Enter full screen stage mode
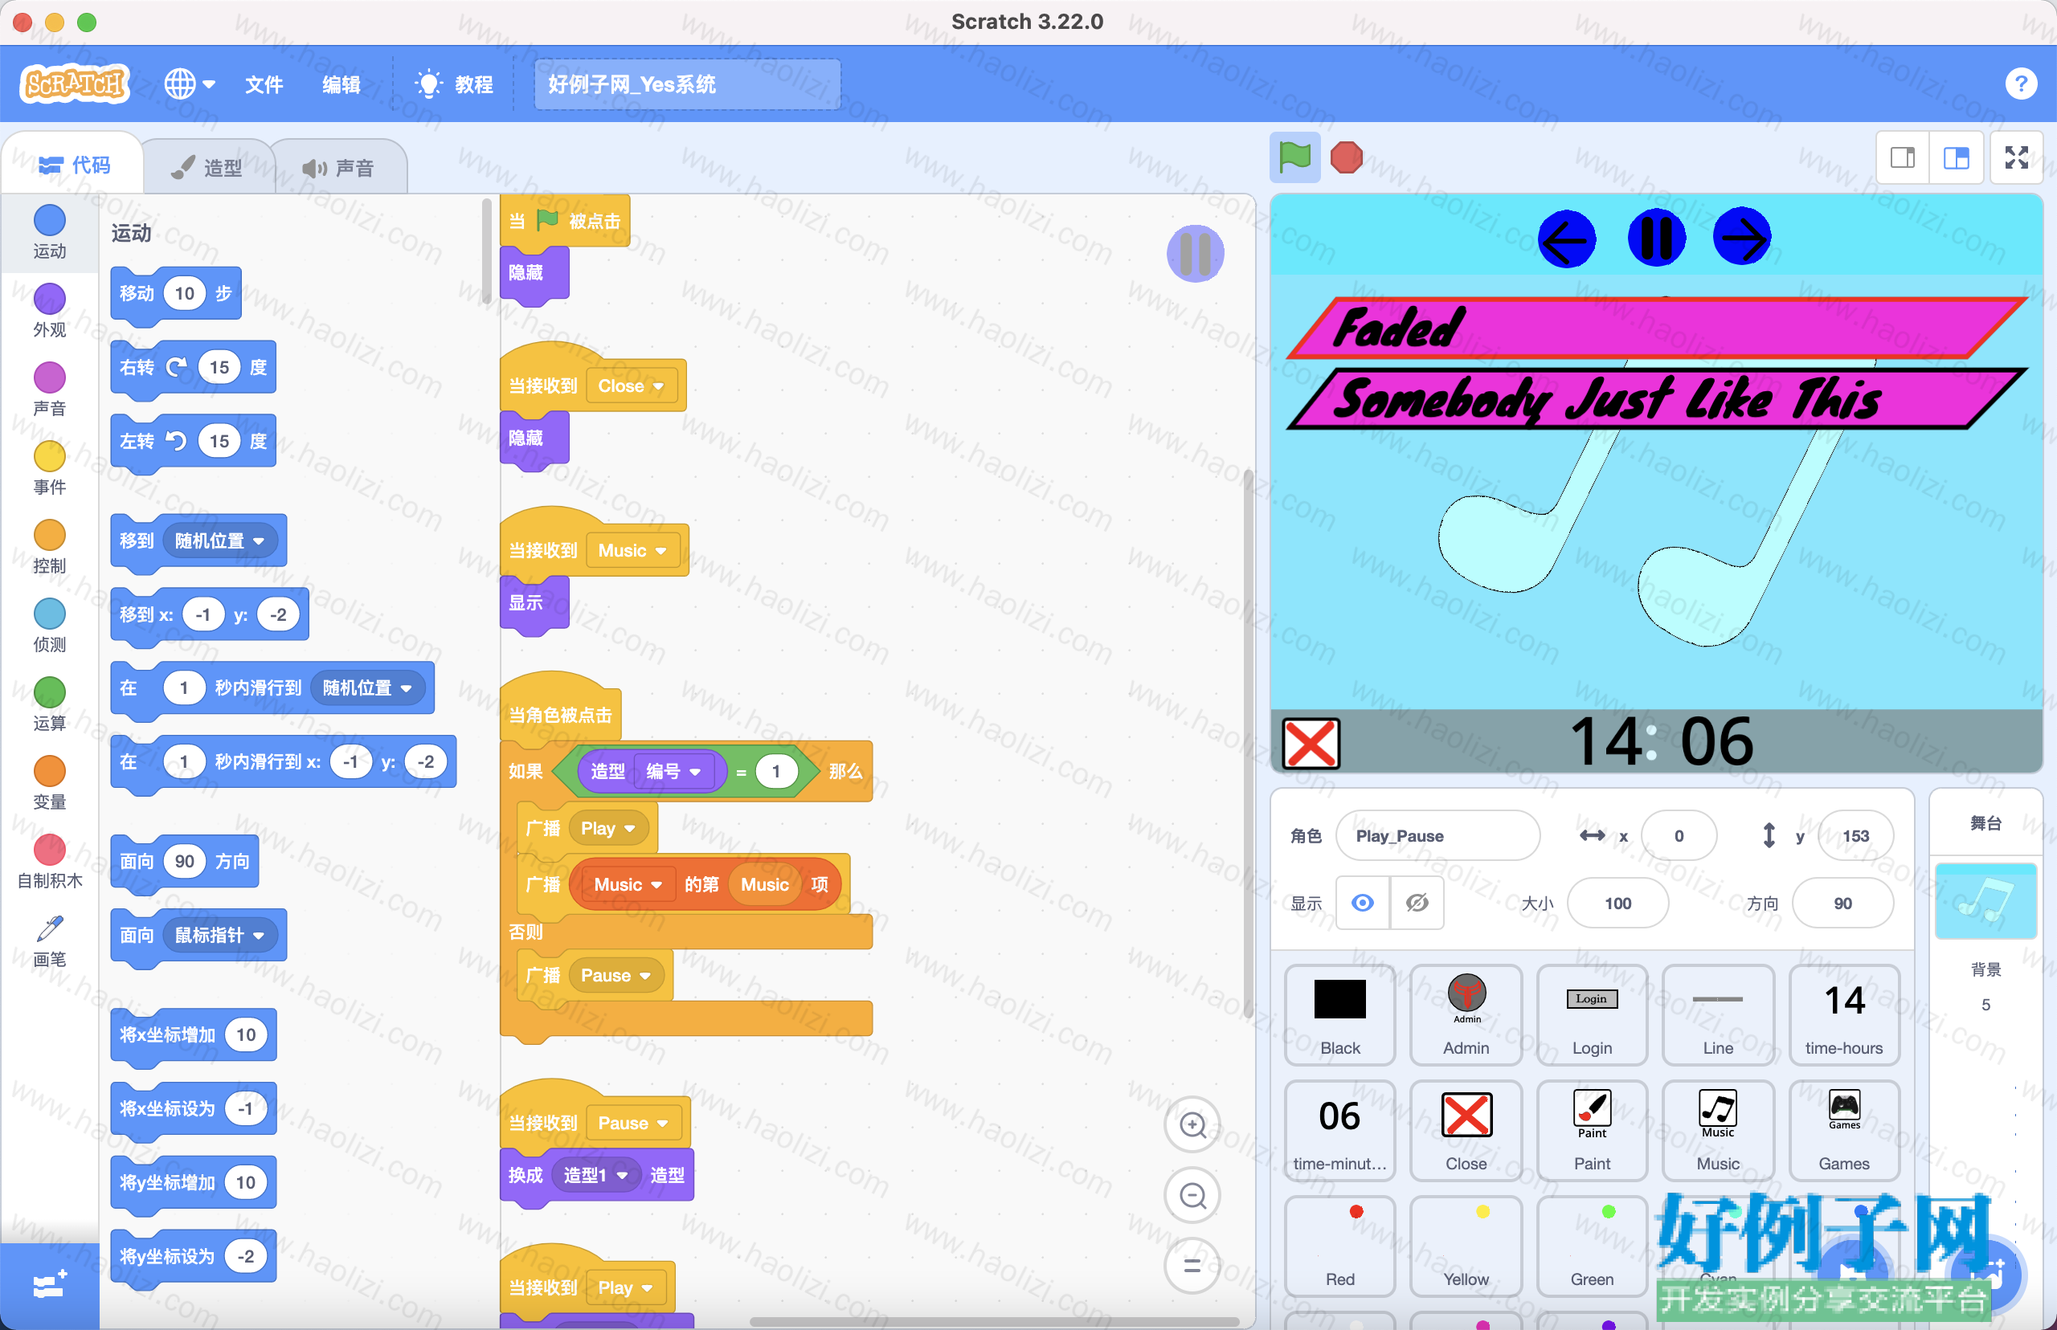 pyautogui.click(x=2016, y=157)
